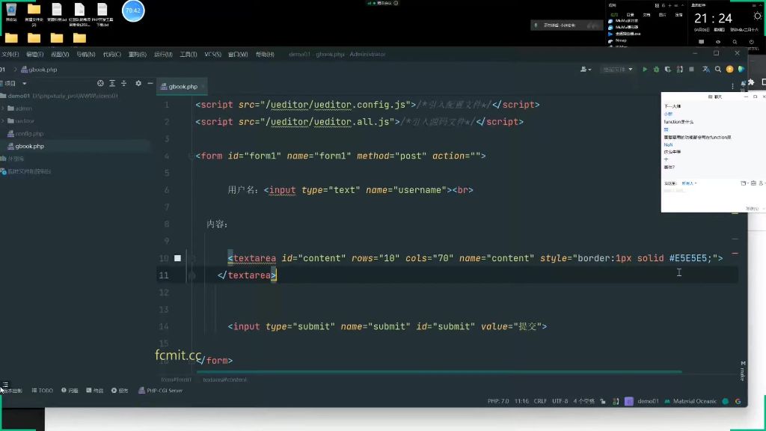The width and height of the screenshot is (766, 431).
Task: Click Material Oceanic theme switcher
Action: (690, 401)
